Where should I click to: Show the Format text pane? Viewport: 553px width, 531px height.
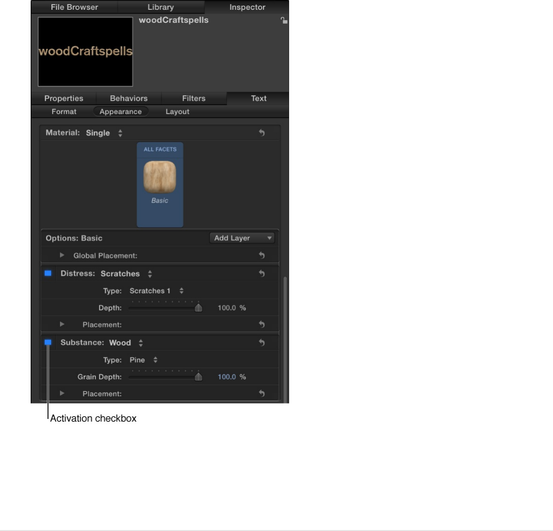(64, 112)
